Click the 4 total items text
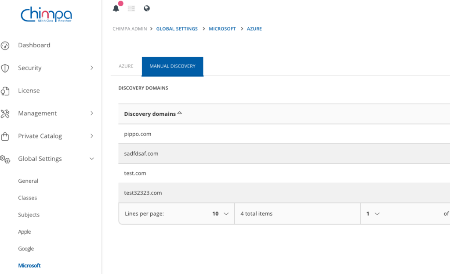The height and width of the screenshot is (274, 450). click(256, 214)
